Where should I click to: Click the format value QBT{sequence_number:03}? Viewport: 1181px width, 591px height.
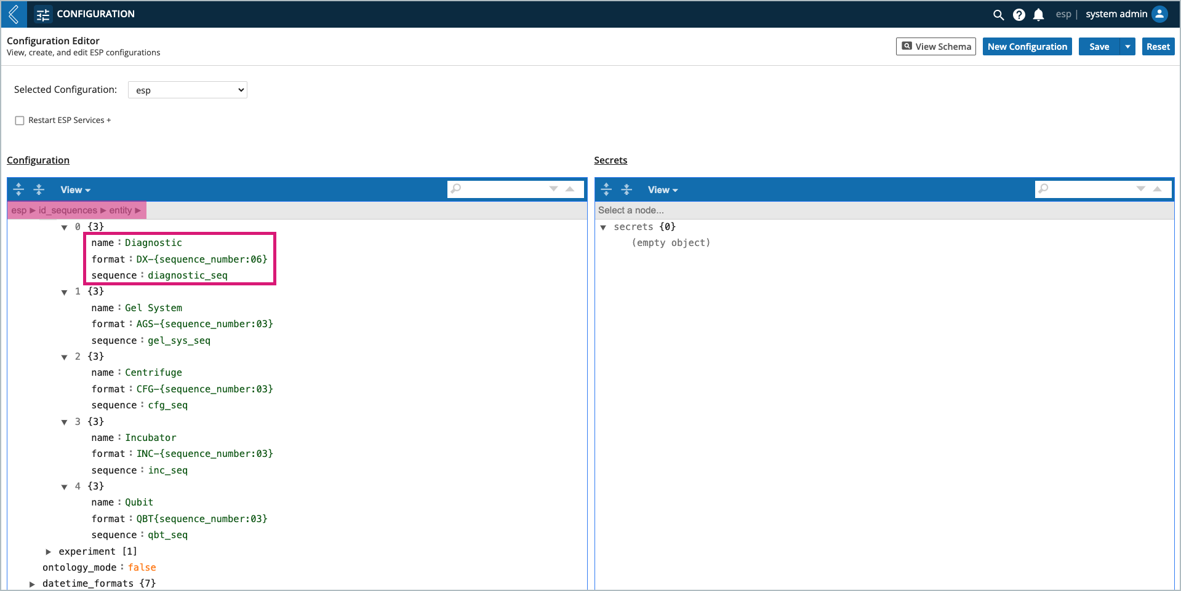(x=202, y=519)
